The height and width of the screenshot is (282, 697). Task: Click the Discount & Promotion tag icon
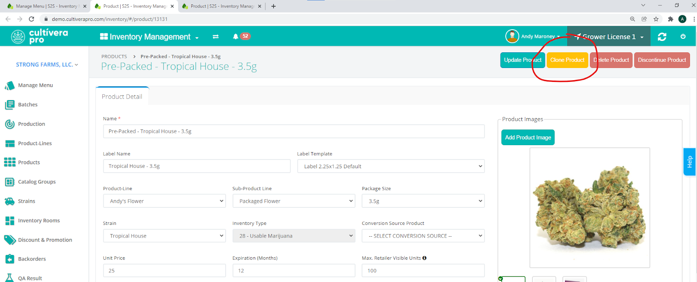pyautogui.click(x=10, y=240)
